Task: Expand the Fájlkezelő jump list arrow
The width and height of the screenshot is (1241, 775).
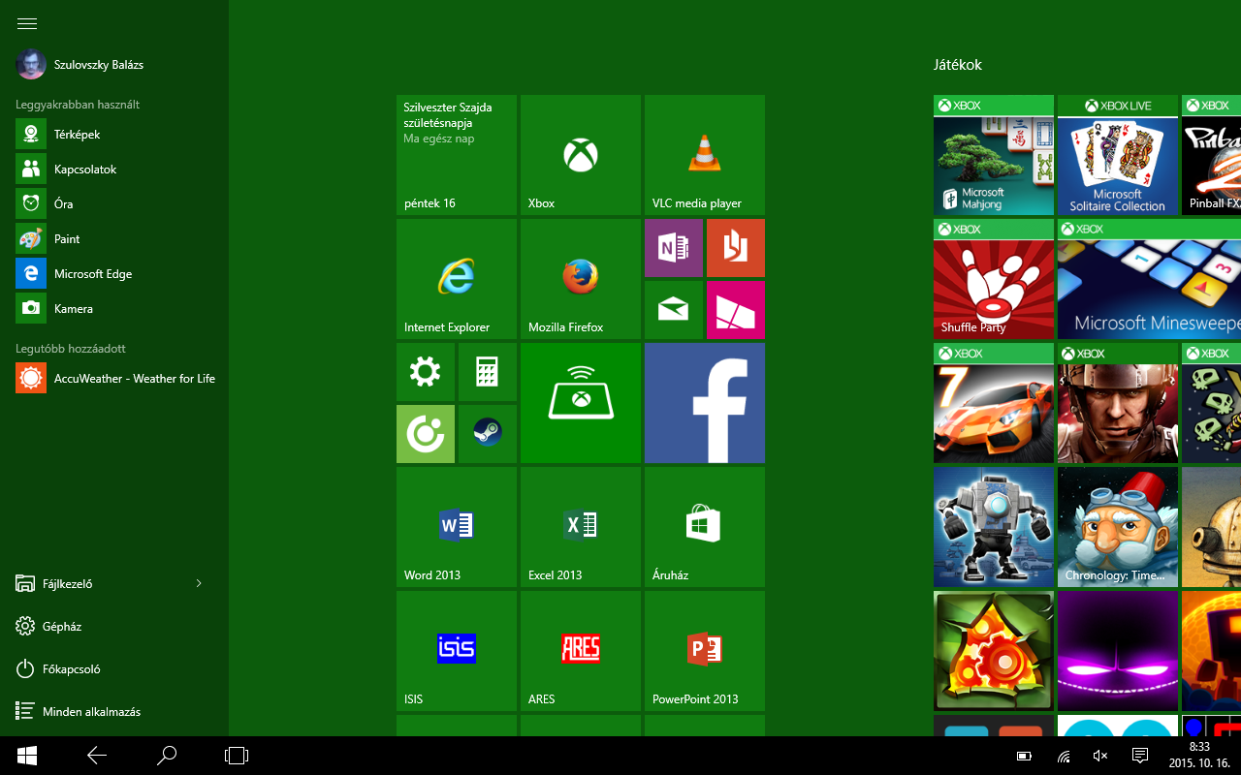Action: tap(199, 583)
